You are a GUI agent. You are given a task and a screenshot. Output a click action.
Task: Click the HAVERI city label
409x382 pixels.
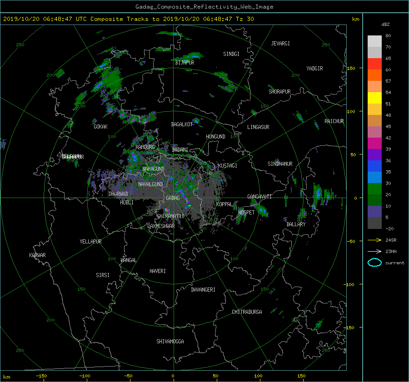(158, 271)
